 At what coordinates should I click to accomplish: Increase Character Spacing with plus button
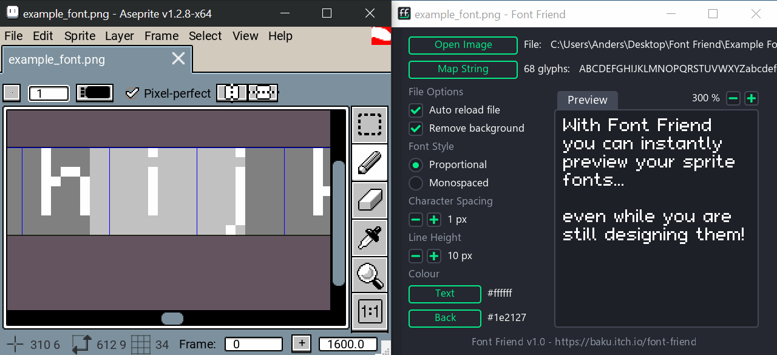(x=434, y=220)
